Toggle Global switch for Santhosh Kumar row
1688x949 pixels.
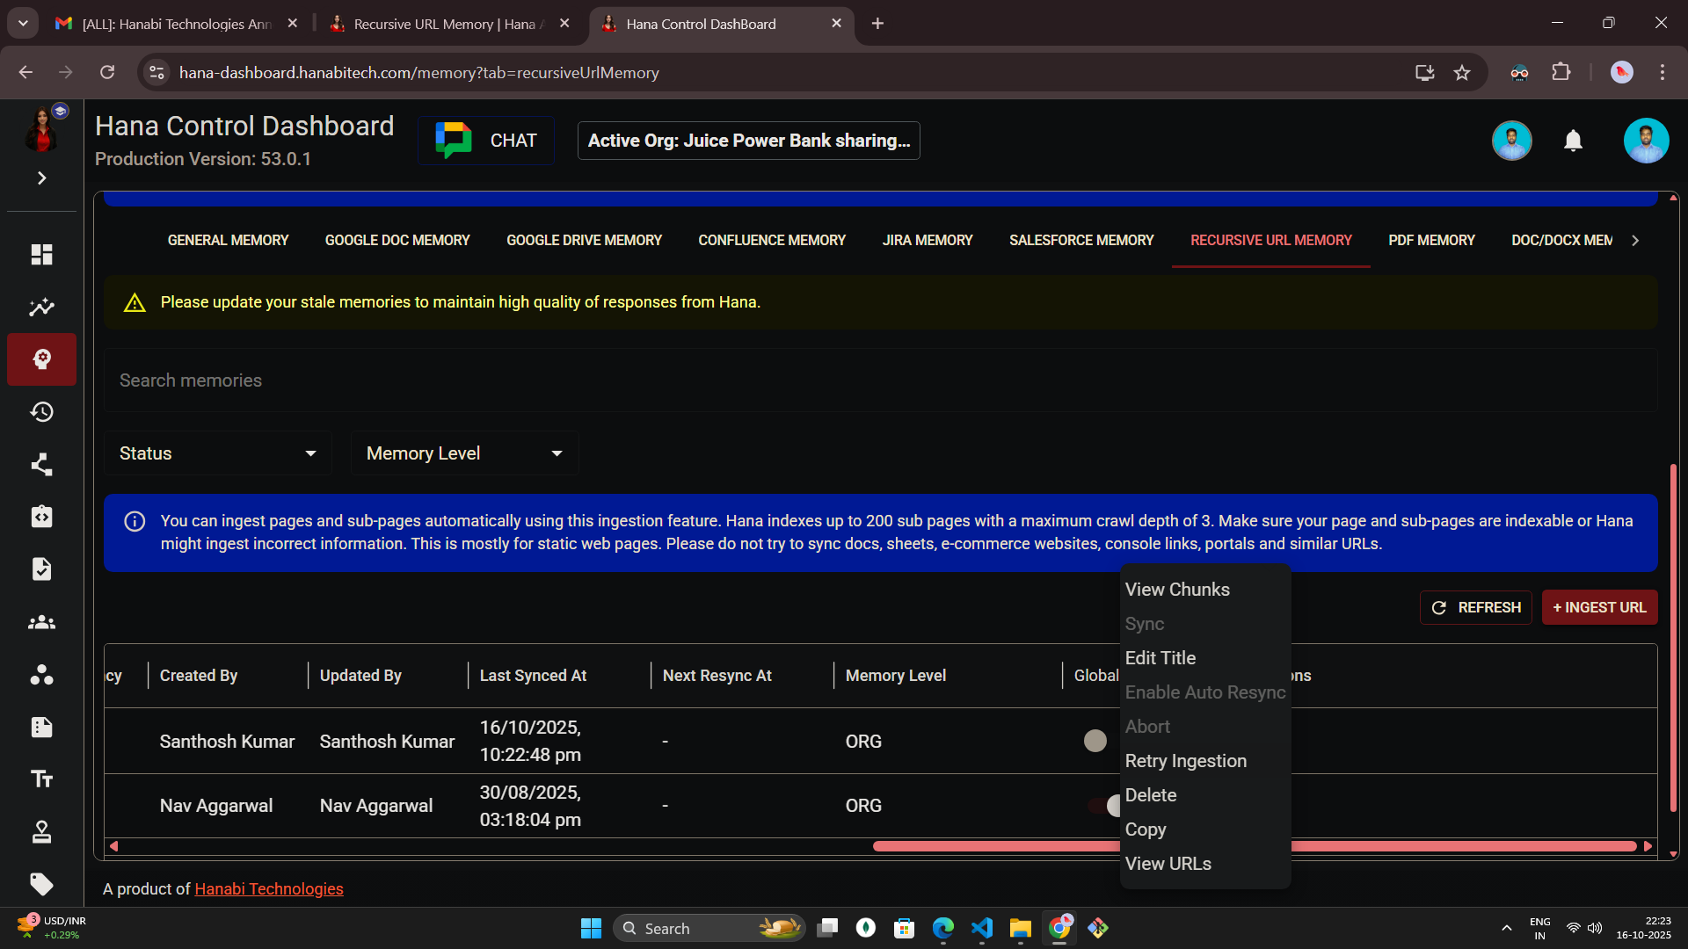[1095, 741]
